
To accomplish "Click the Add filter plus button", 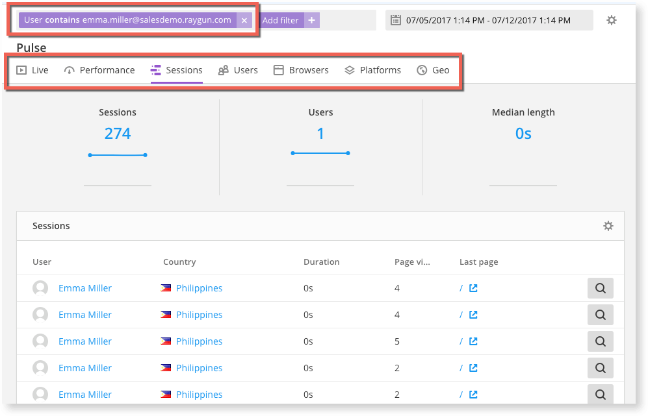I will click(x=311, y=19).
